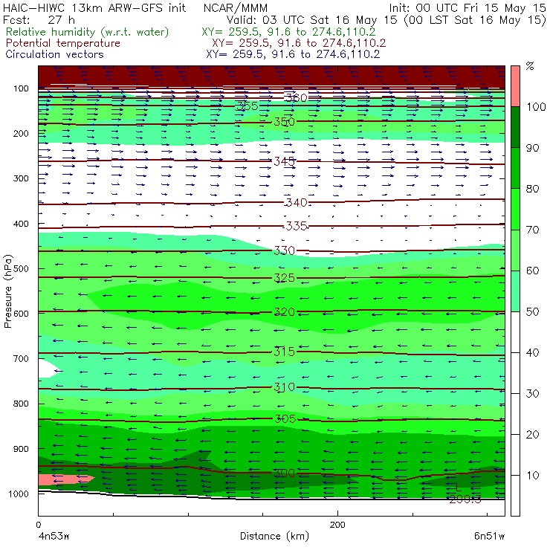Screen dimensions: 550x550
Task: Click the 305 isentrope contour label
Action: (284, 418)
